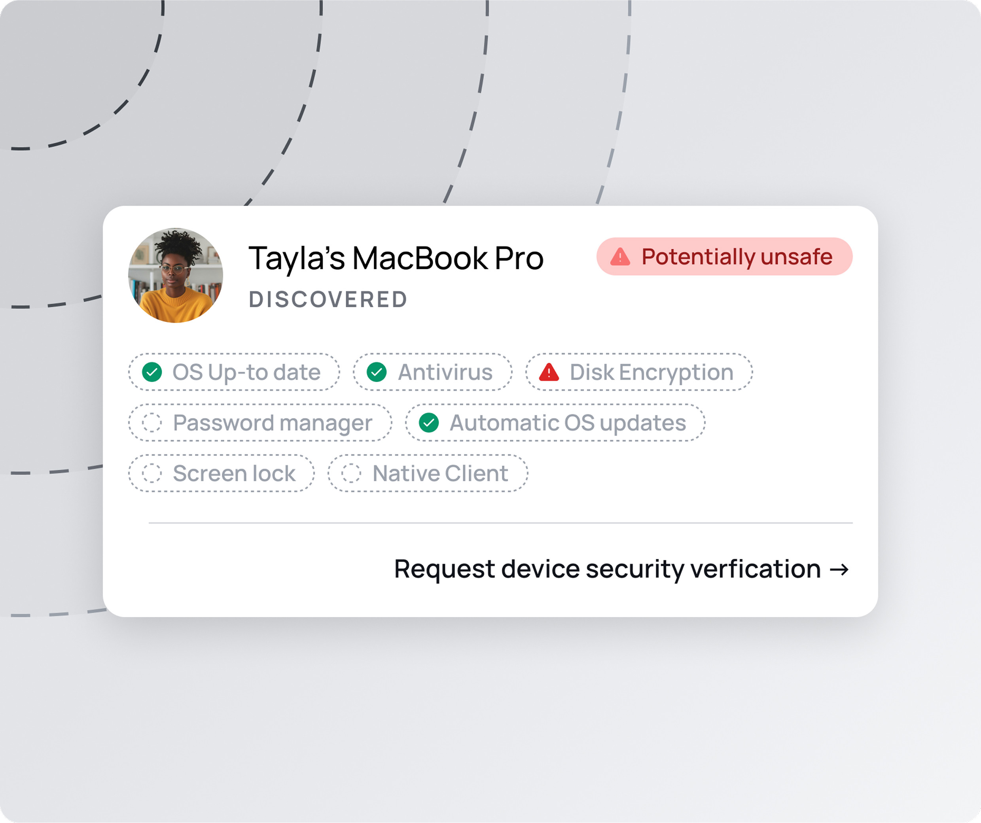Click Request device security verification link

[x=607, y=569]
